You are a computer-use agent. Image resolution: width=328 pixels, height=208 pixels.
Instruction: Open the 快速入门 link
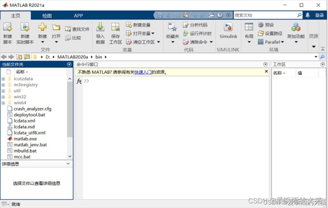pos(143,72)
